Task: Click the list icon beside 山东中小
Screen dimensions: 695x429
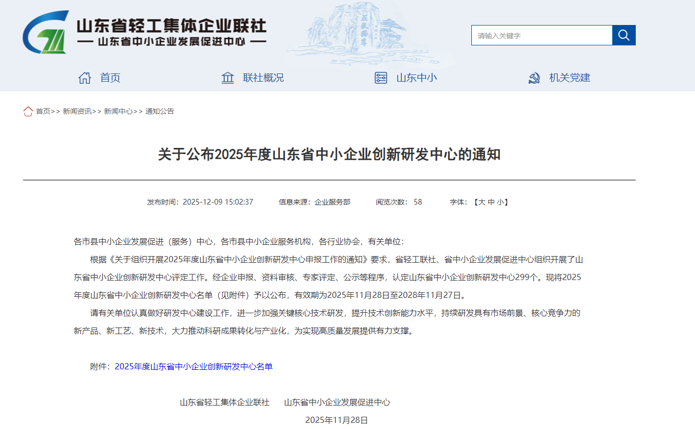Action: 381,78
